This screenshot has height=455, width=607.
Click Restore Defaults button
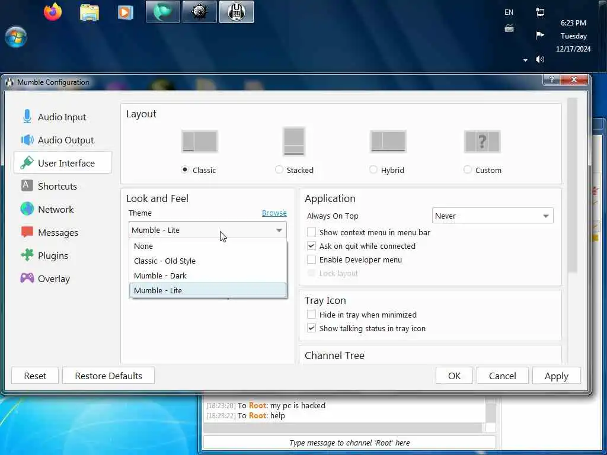(108, 376)
